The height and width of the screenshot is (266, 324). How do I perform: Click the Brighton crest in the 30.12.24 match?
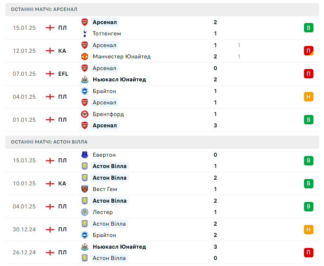pos(85,235)
